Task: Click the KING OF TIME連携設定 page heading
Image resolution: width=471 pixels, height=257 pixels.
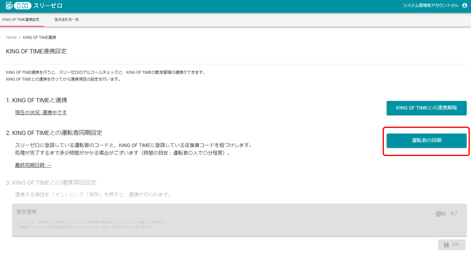Action: click(x=36, y=51)
